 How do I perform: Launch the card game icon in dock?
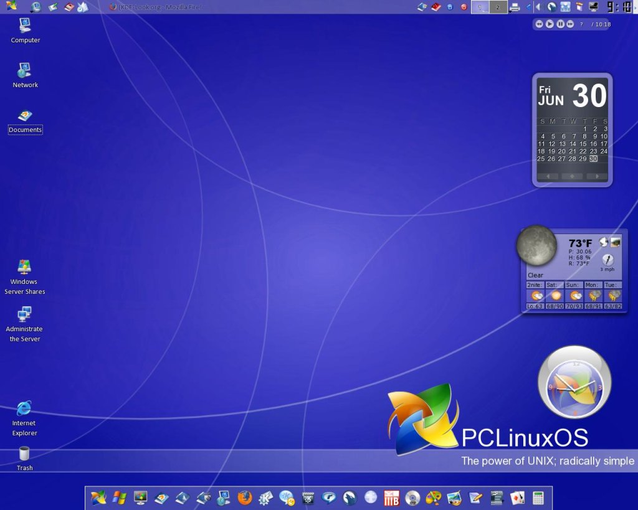[x=517, y=498]
